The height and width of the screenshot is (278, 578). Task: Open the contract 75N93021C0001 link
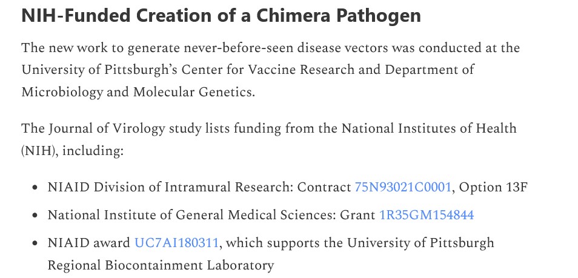(x=402, y=187)
